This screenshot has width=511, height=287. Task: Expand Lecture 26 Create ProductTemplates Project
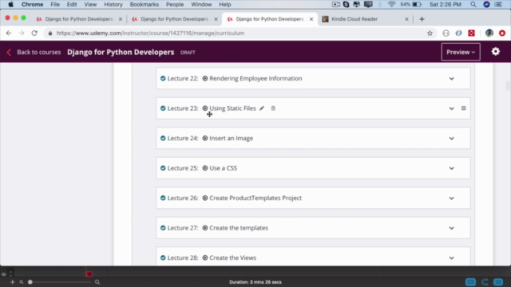coord(451,199)
